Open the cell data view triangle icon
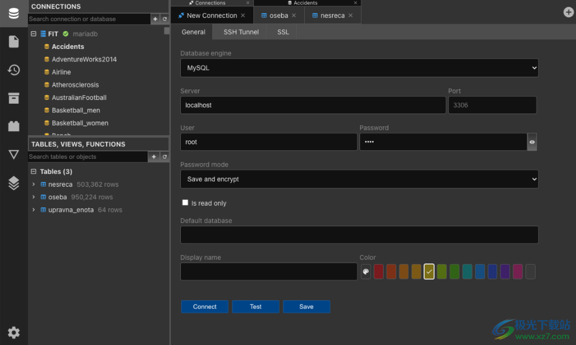576x345 pixels. point(14,154)
